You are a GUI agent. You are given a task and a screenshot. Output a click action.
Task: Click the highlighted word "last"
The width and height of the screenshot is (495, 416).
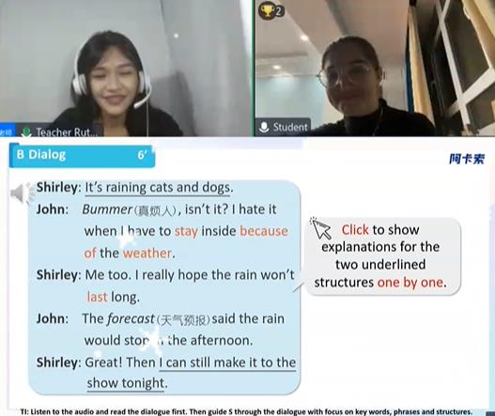point(98,297)
